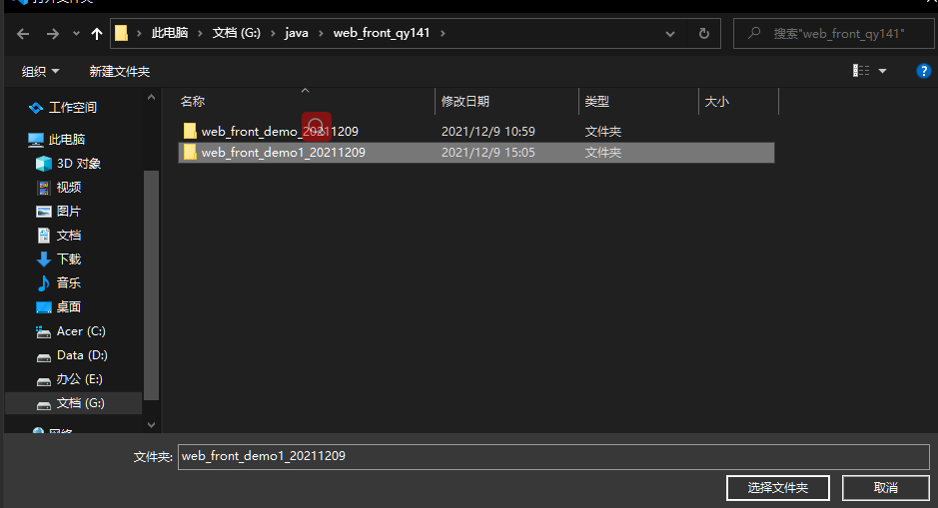938x508 pixels.
Task: Go back to the previous folder
Action: click(x=23, y=34)
